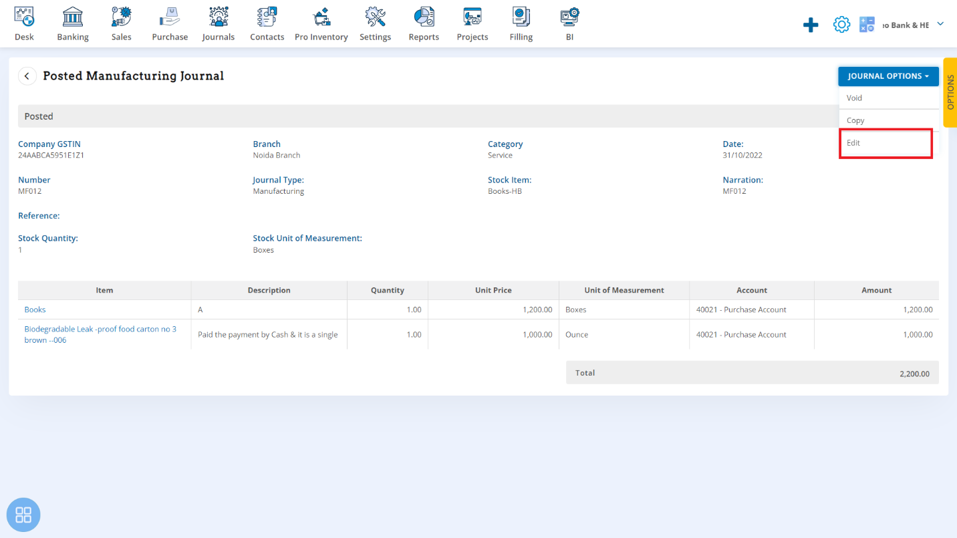The height and width of the screenshot is (538, 957).
Task: Click the Posted status bar text
Action: [x=39, y=116]
